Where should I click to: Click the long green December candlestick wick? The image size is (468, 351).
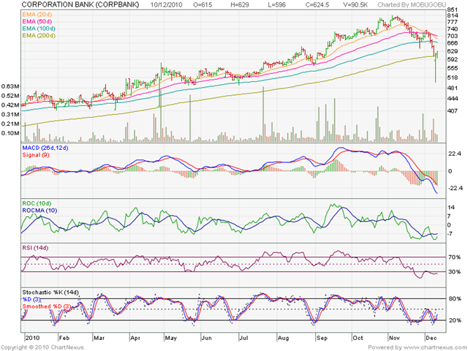436,69
